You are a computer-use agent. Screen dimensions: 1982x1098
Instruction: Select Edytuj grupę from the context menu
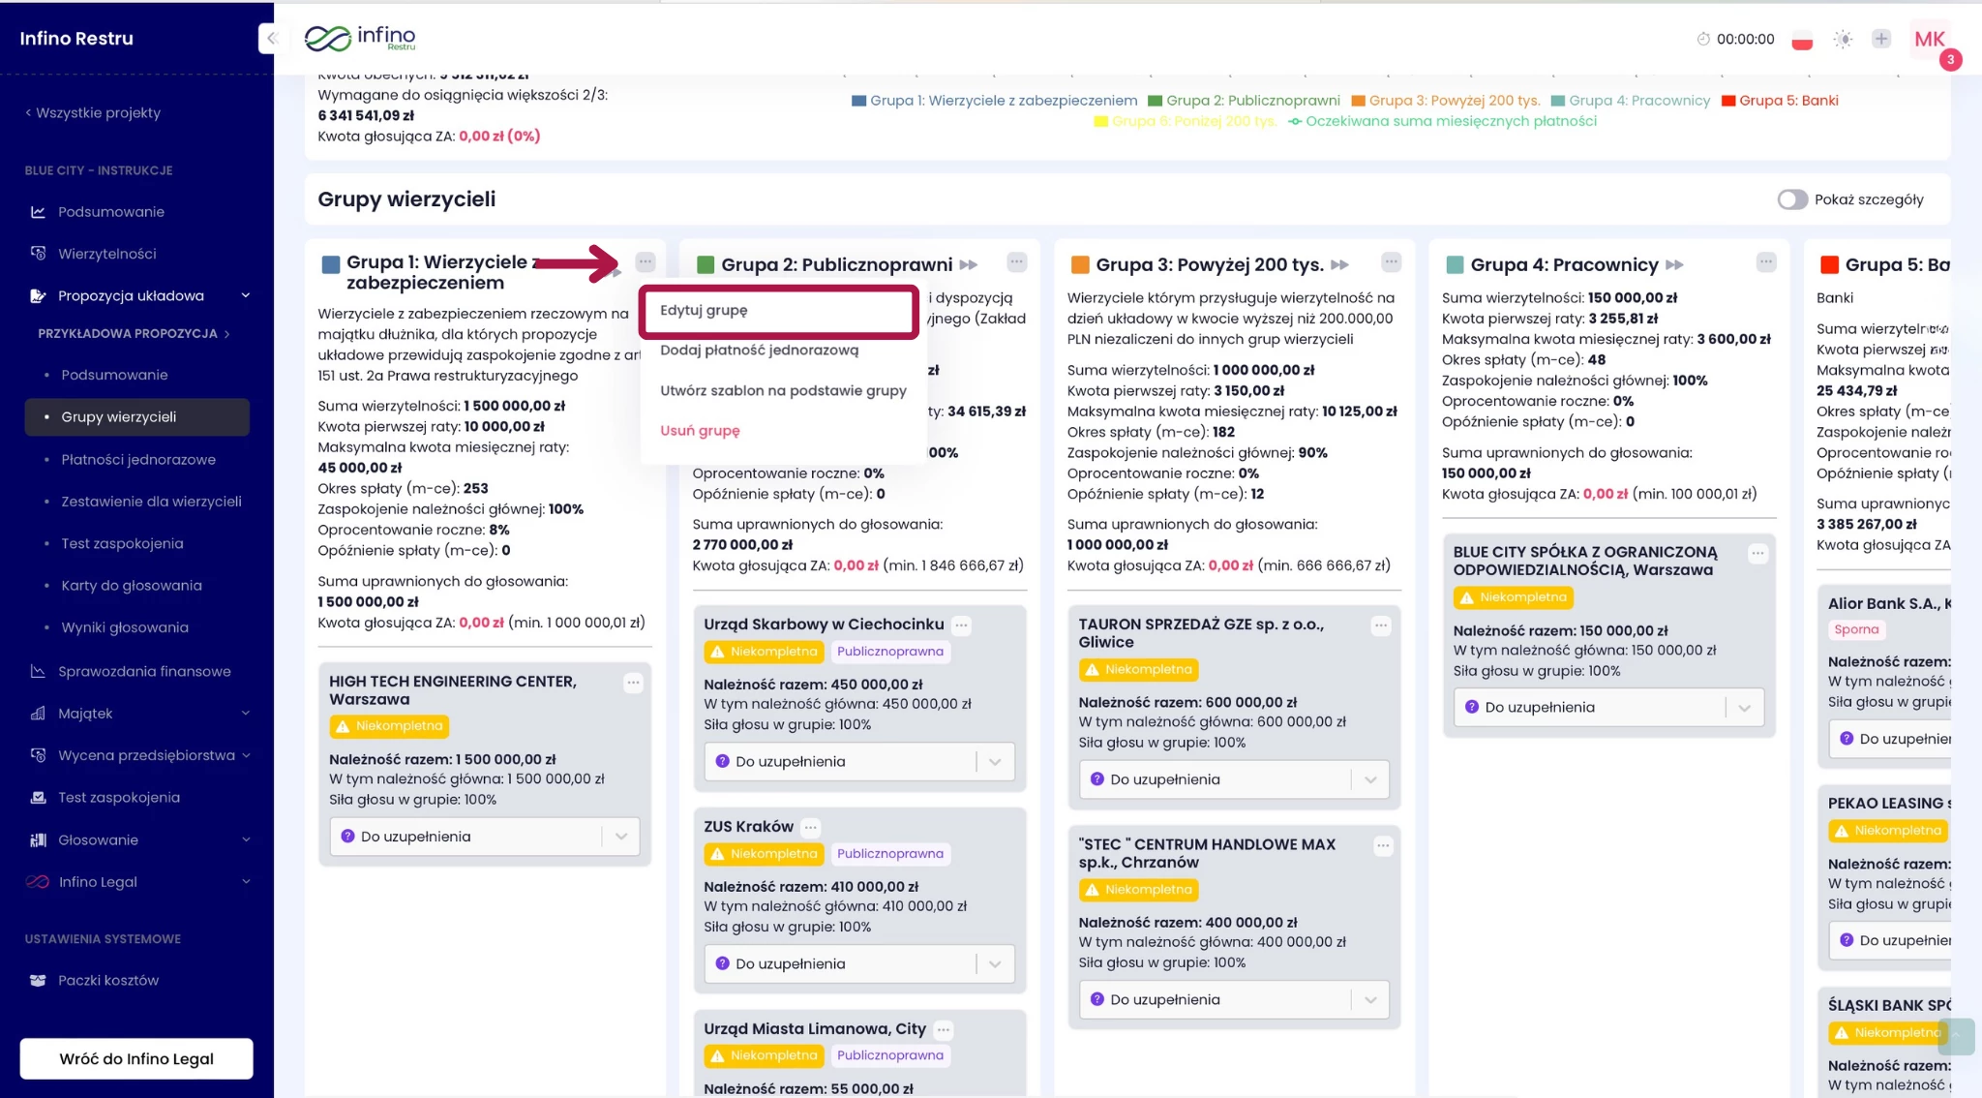coord(704,311)
